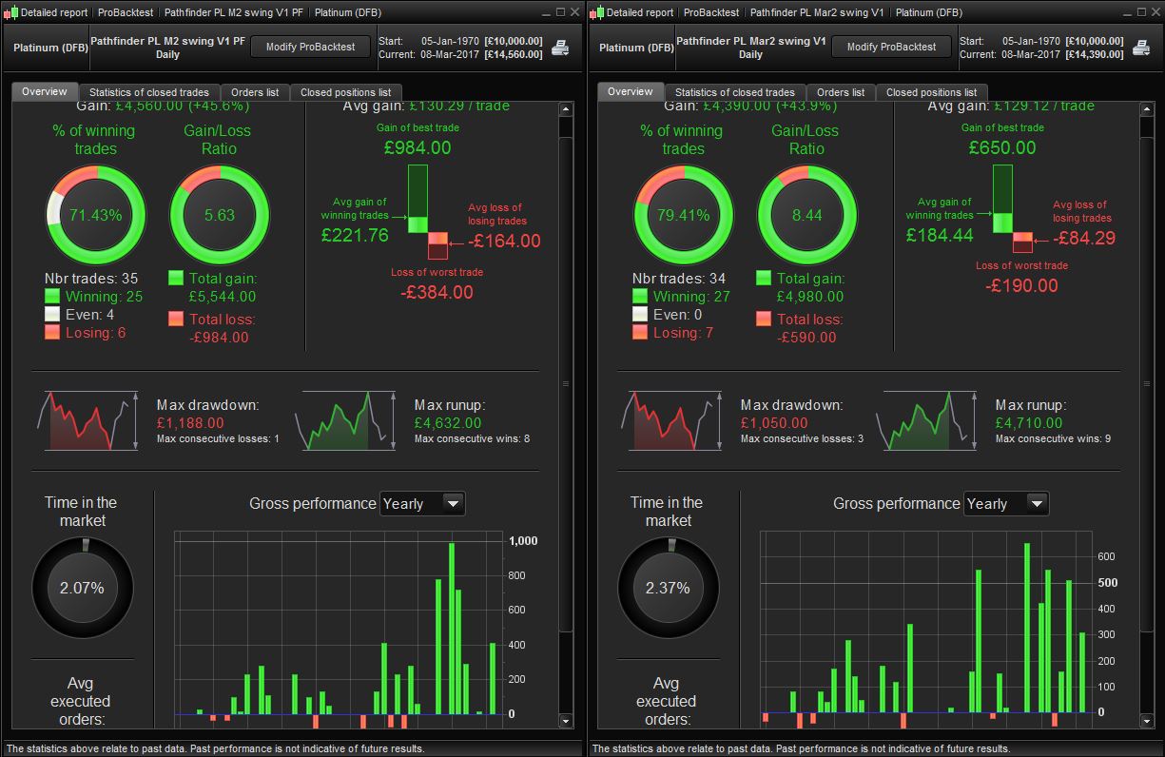
Task: Open the Closed positions list tab in the left report
Action: 345,92
